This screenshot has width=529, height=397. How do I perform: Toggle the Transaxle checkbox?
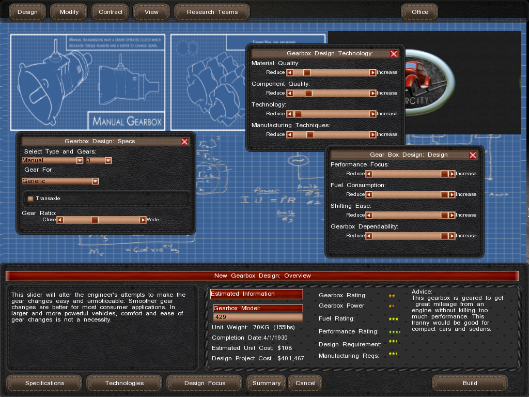[x=30, y=198]
